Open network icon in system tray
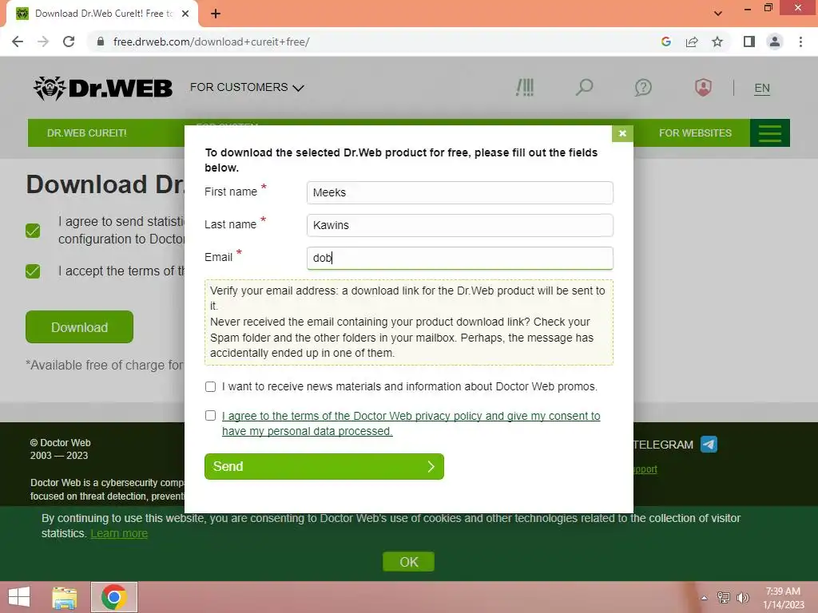 (723, 598)
